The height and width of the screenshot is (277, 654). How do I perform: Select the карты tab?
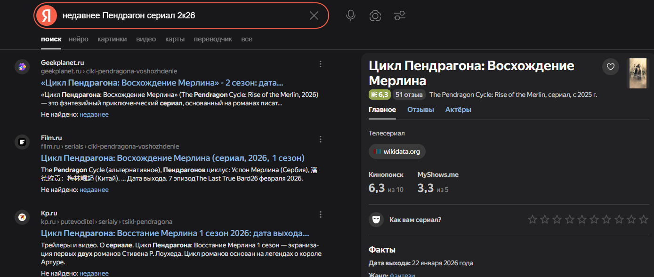pos(175,39)
